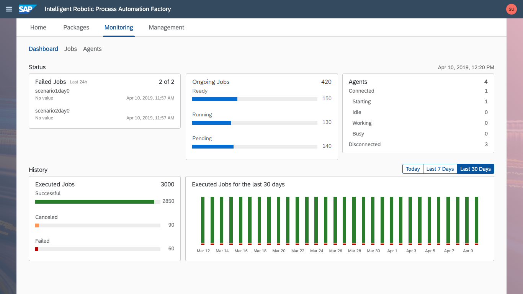The image size is (523, 294).
Task: Click the Running jobs progress bar
Action: tap(255, 123)
